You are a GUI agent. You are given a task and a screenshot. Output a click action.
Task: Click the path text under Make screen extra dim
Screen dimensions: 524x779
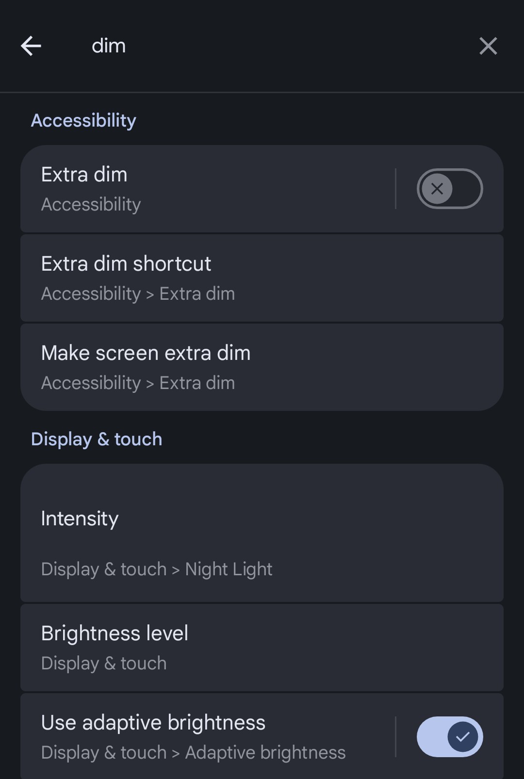click(138, 383)
